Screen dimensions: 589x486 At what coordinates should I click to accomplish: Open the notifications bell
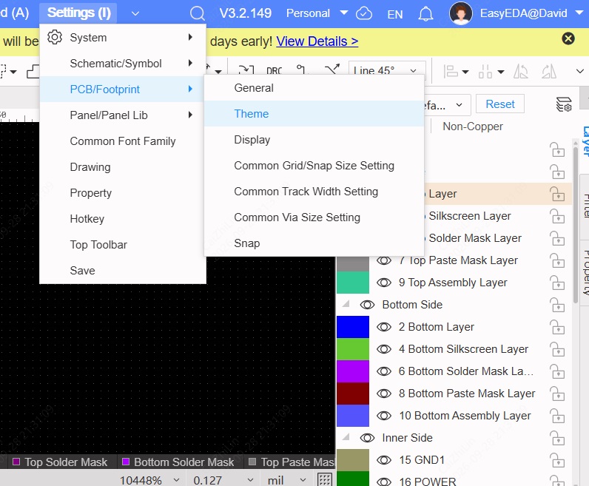[425, 14]
